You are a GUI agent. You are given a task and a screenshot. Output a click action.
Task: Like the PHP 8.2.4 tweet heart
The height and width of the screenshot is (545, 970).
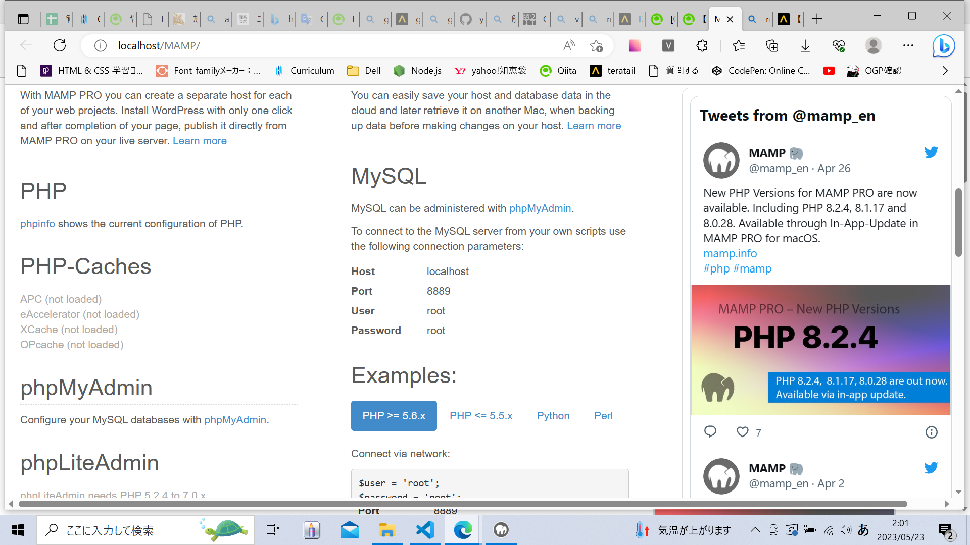point(742,432)
